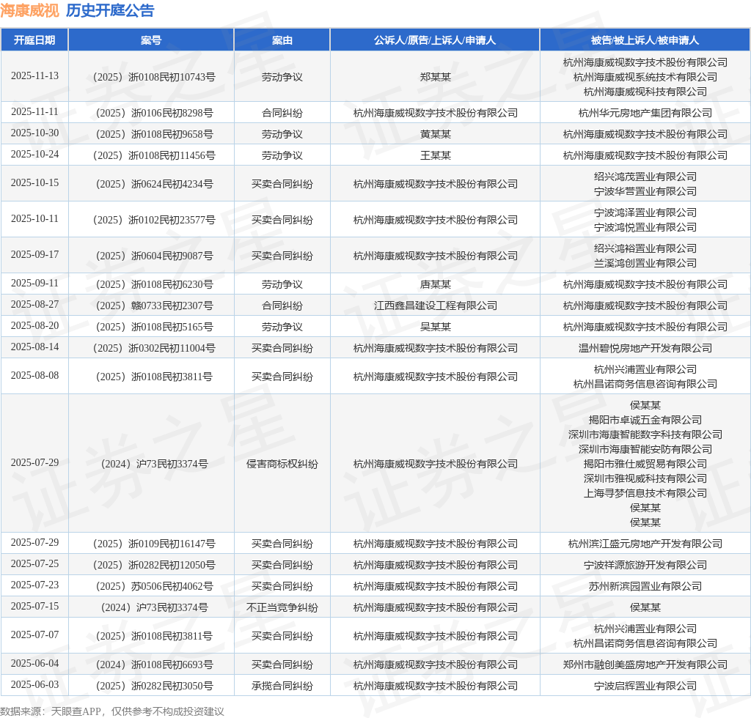751x718 pixels.
Task: Click defendant 杭州海康威视科技有限公司
Action: [645, 92]
